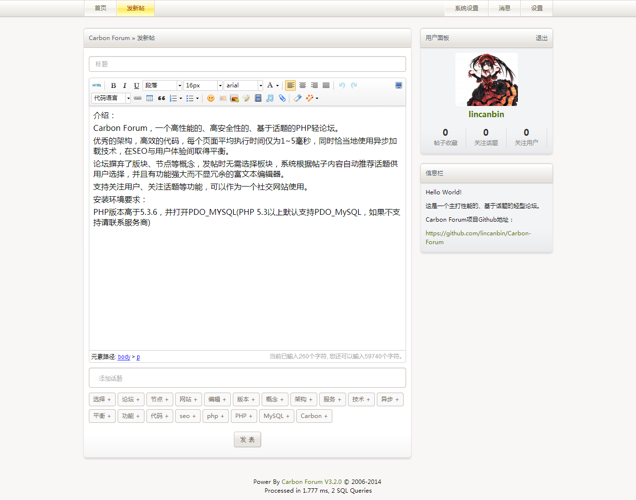Insert a table into the post
Viewport: 636px width, 500px height.
click(150, 98)
